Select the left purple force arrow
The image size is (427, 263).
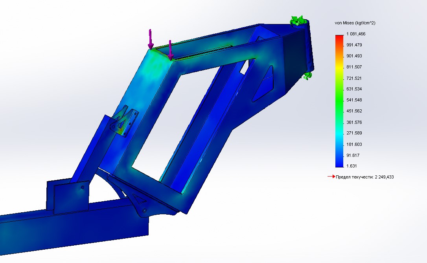(150, 39)
